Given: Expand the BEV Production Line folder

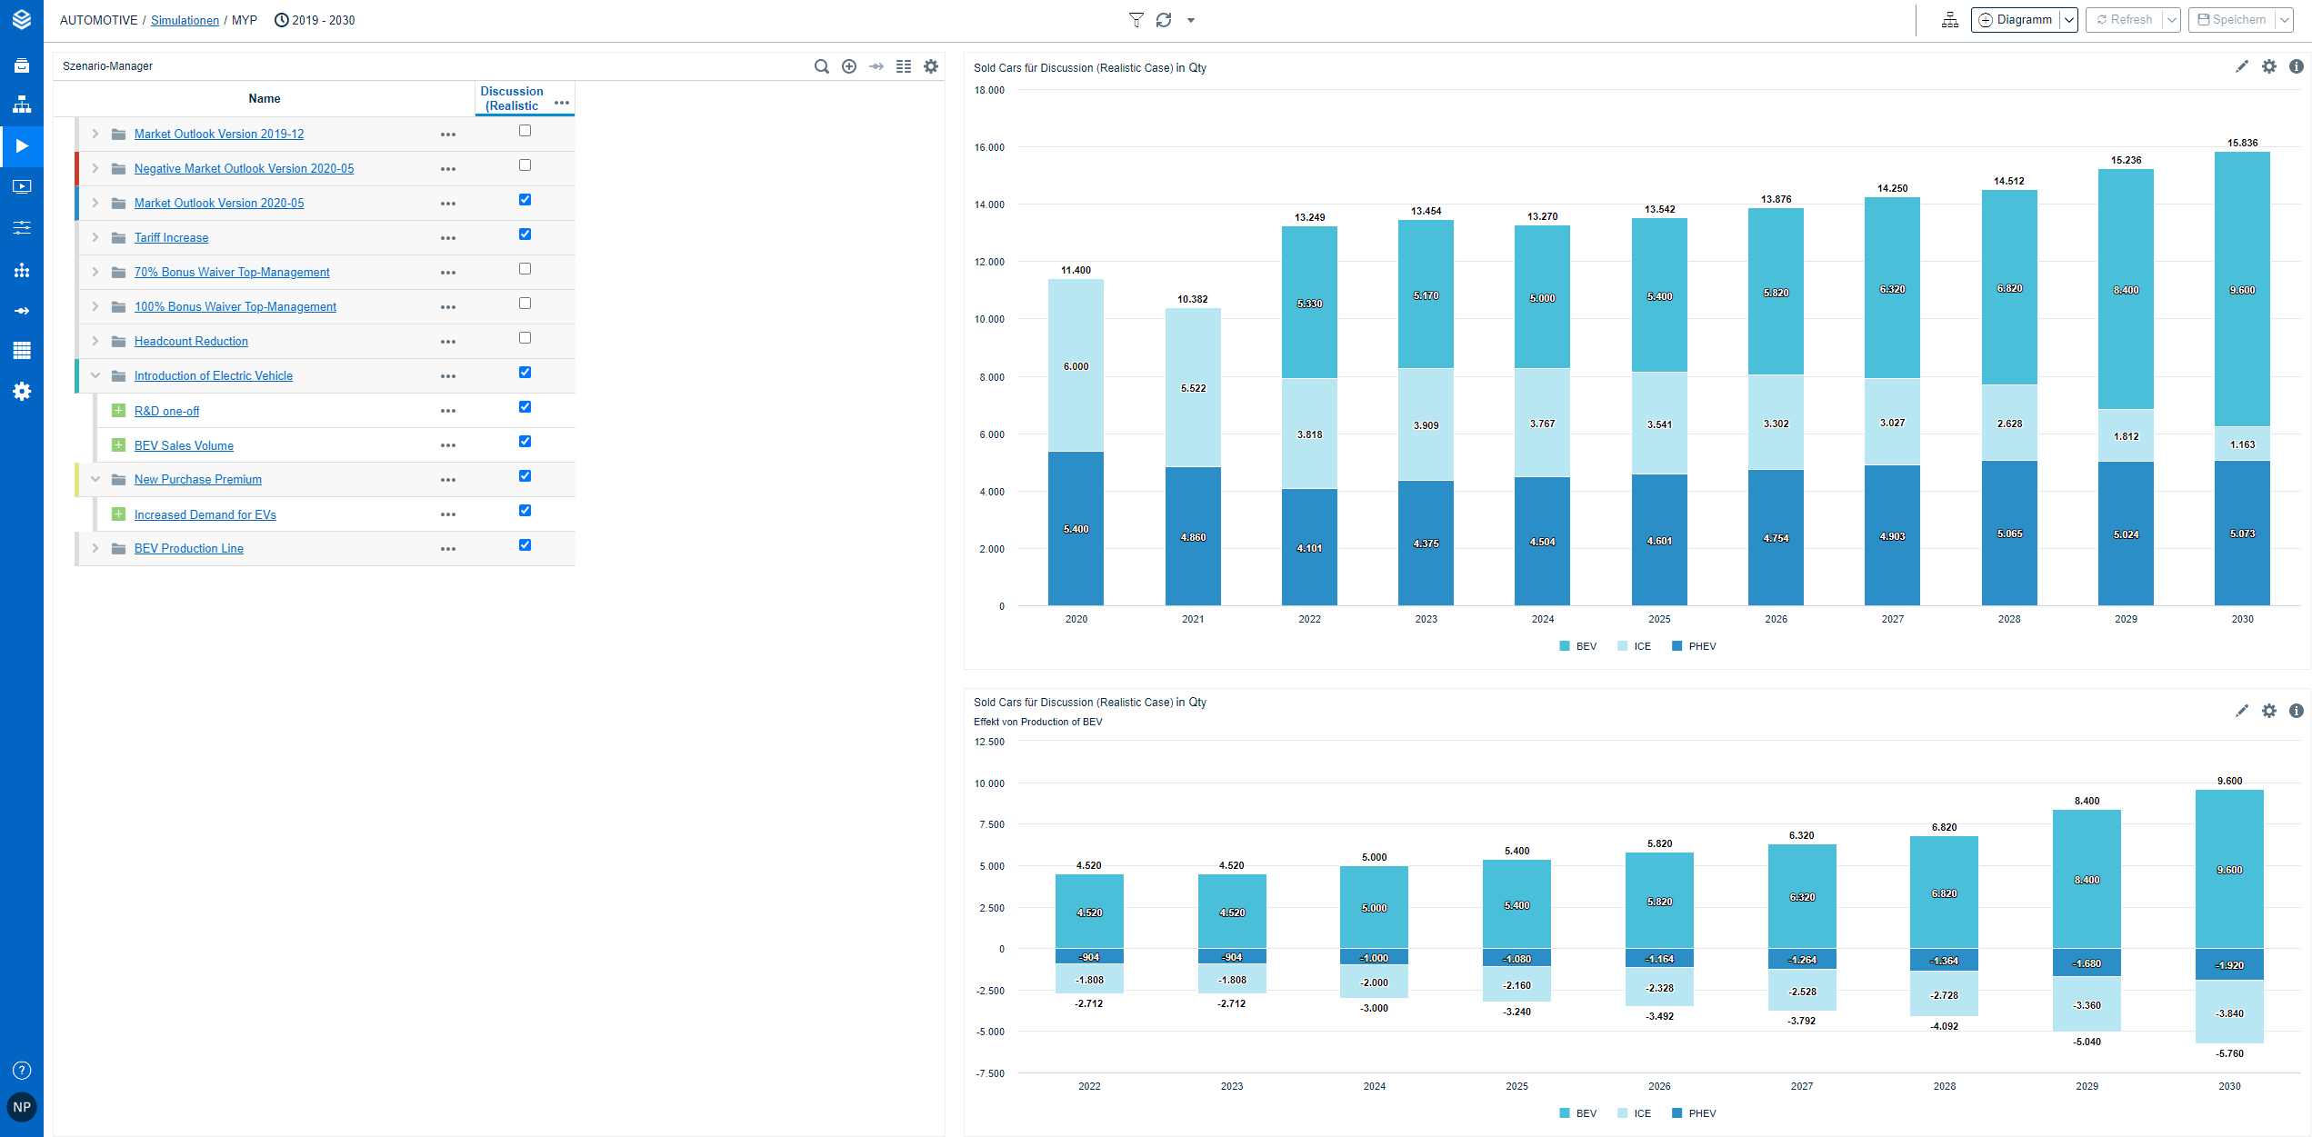Looking at the screenshot, I should click(95, 547).
